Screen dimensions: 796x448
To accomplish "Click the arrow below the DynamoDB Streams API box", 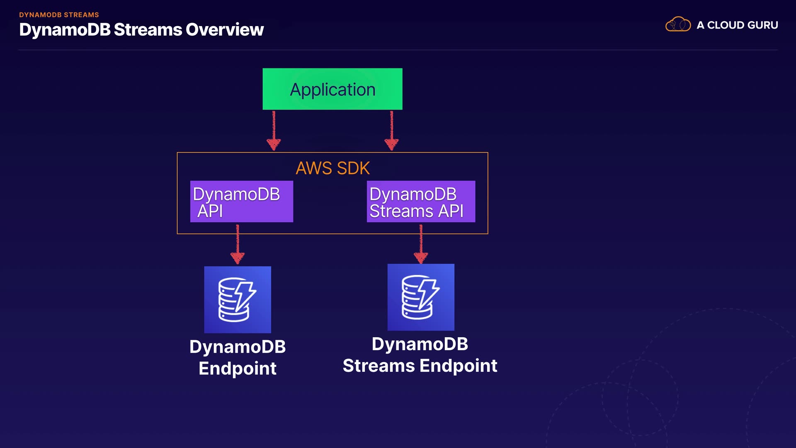I will 421,244.
